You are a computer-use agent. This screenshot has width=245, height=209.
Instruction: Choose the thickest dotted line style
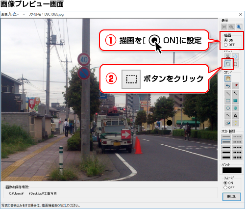click(237, 157)
